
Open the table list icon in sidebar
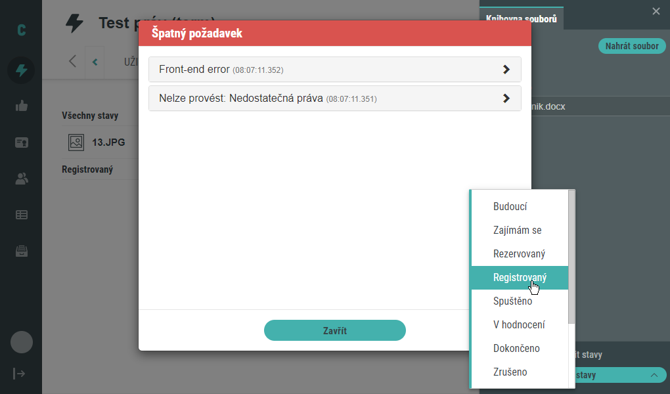click(x=22, y=215)
